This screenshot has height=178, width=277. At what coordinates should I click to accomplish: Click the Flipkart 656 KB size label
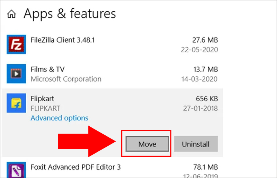click(207, 99)
